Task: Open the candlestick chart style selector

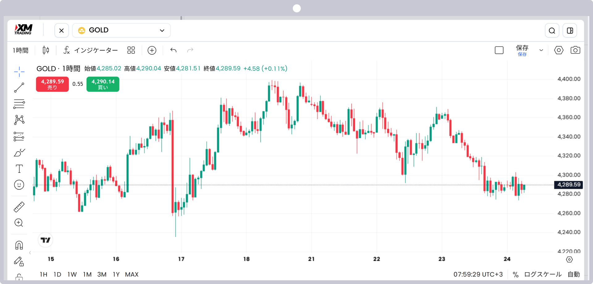Action: 46,50
